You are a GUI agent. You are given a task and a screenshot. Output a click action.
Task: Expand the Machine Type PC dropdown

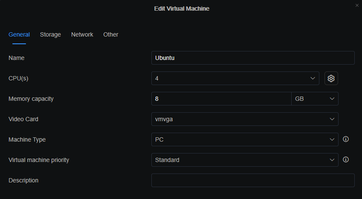[x=245, y=139]
